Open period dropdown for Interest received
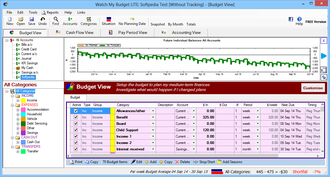 [x=258, y=149]
